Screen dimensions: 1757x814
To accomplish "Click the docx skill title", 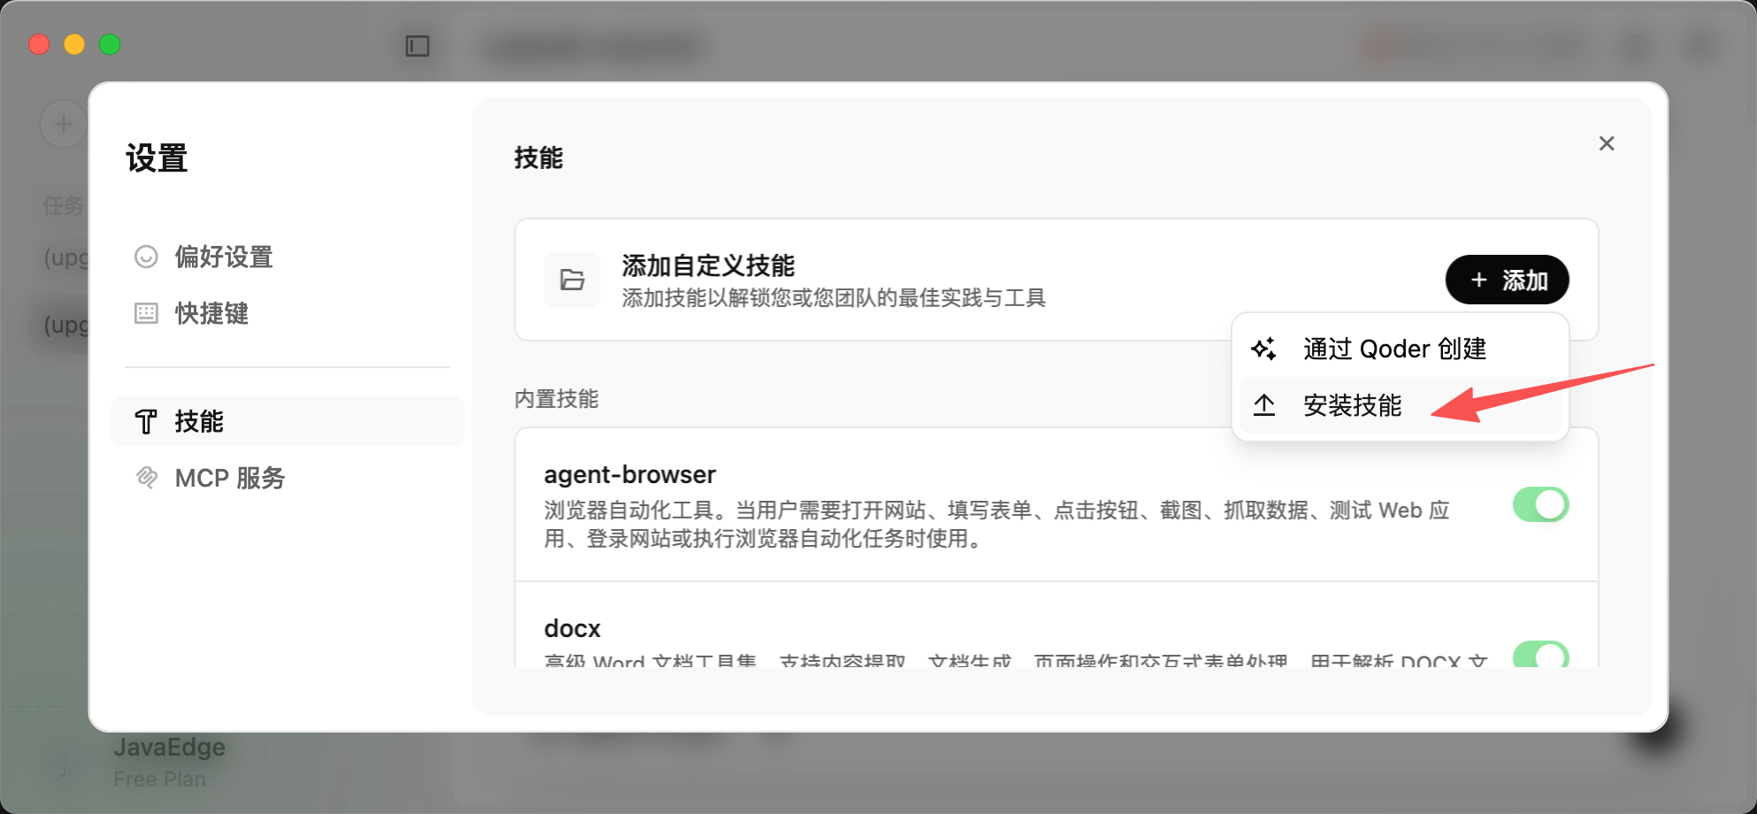I will pos(572,628).
